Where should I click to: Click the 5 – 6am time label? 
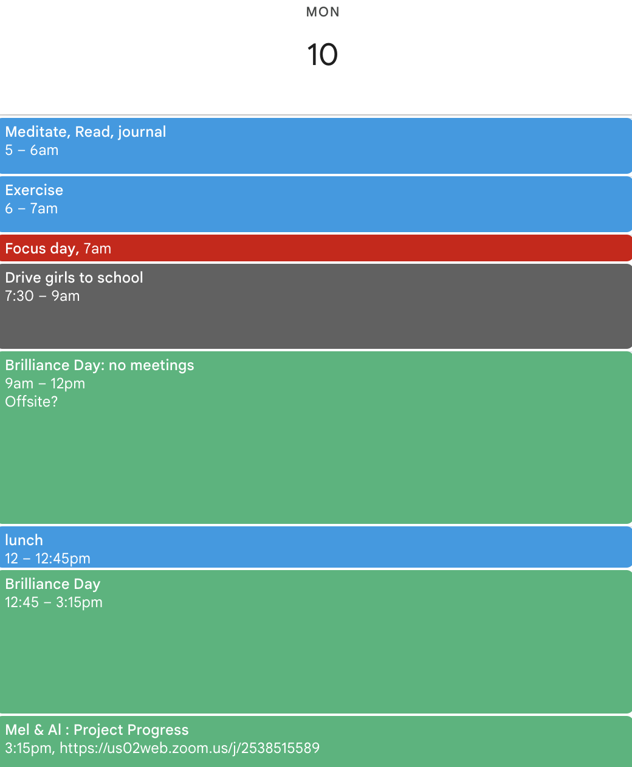pos(32,150)
